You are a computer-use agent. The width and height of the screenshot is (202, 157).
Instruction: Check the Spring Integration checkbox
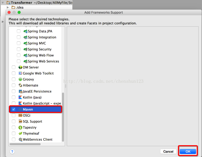[x=19, y=37]
